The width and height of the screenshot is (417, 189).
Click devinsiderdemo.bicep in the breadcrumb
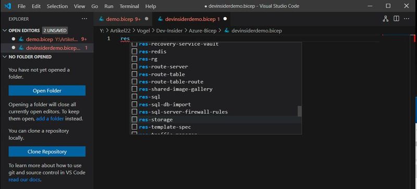(x=256, y=31)
